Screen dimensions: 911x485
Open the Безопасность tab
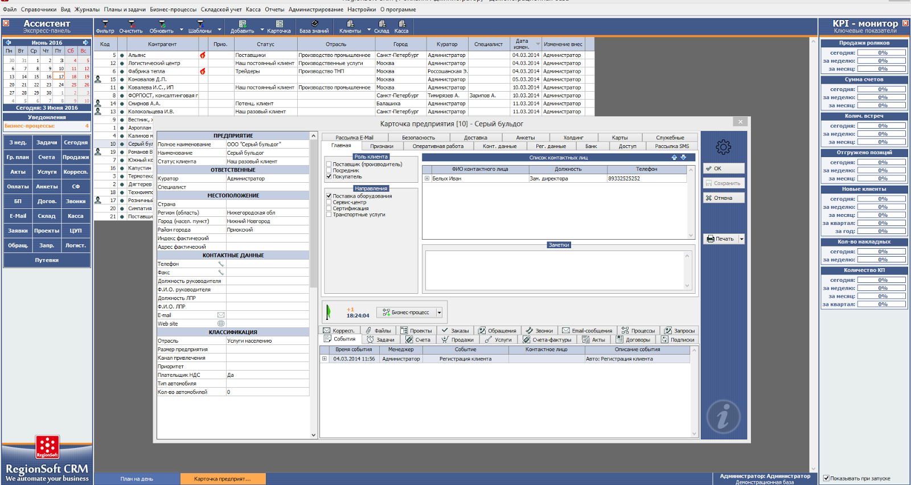(x=418, y=138)
